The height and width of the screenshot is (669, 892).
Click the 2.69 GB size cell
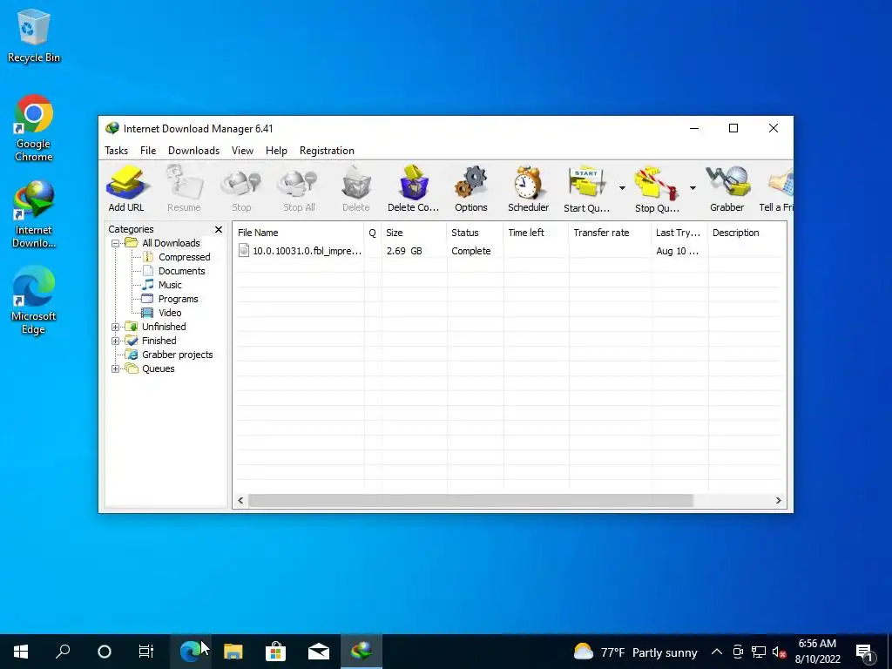[x=404, y=251]
